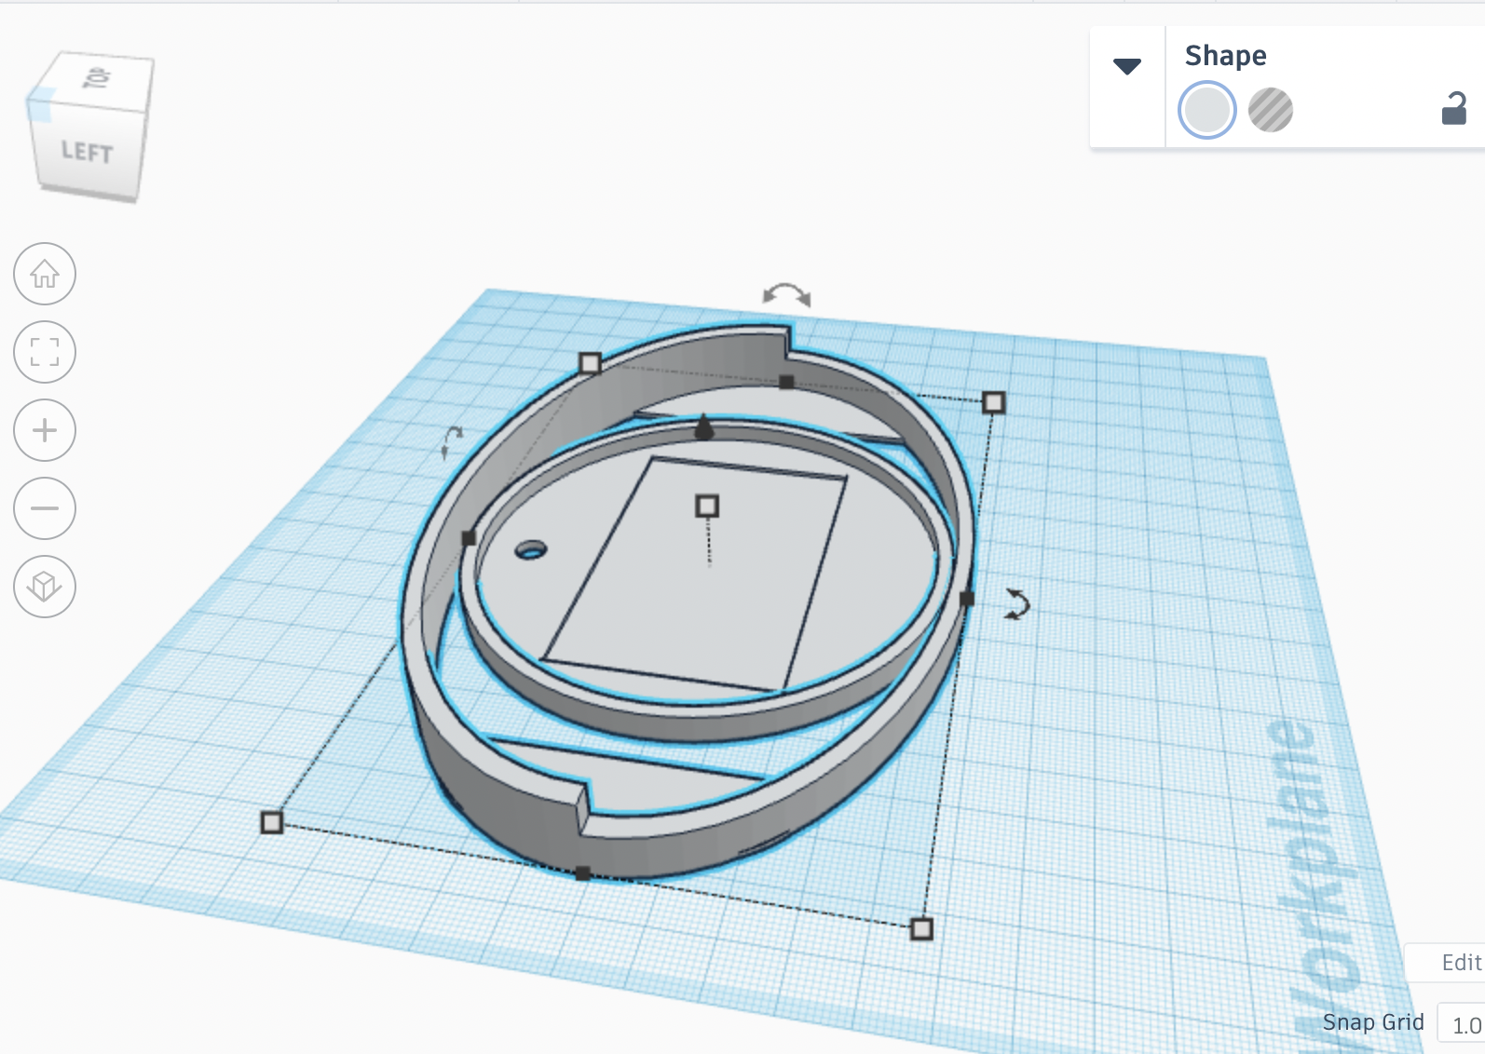Click the top-right corner resize handle
1485x1054 pixels.
coord(993,402)
